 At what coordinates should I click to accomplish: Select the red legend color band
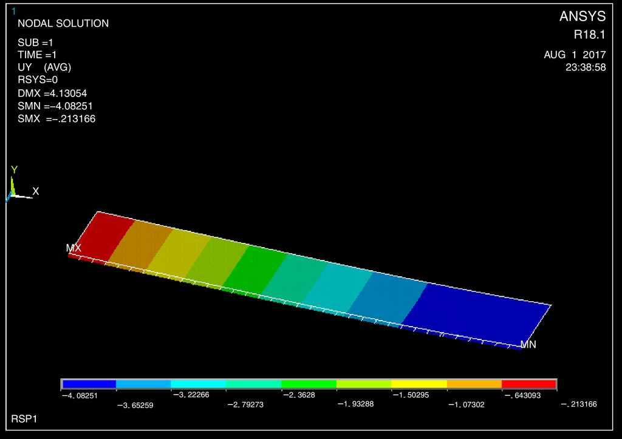tap(528, 384)
